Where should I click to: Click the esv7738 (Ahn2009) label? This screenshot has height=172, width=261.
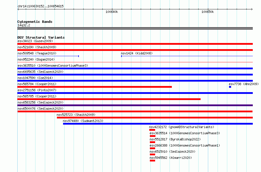(244, 84)
